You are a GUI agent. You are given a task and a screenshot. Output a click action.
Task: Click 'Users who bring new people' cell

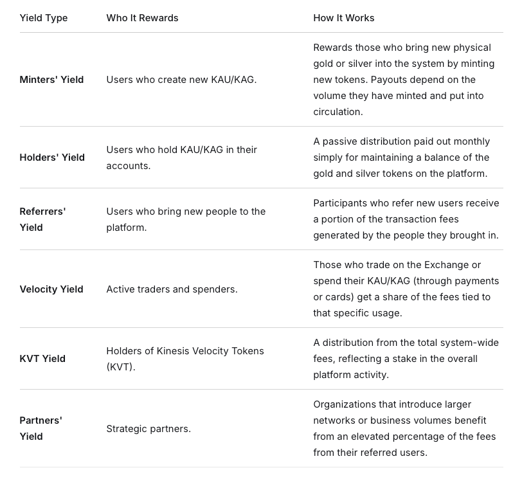click(x=186, y=219)
